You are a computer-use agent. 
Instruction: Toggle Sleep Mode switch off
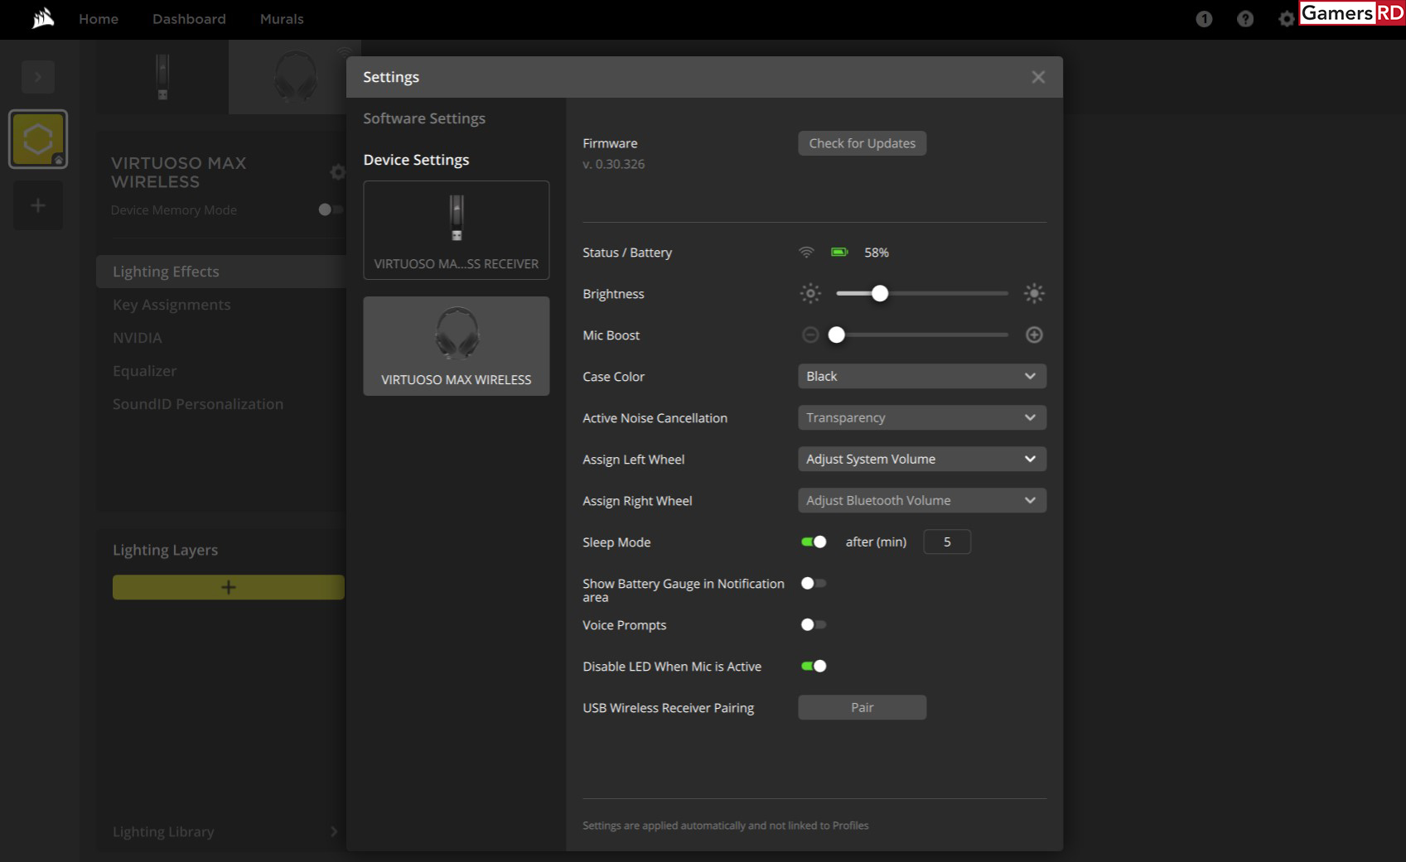pos(814,542)
